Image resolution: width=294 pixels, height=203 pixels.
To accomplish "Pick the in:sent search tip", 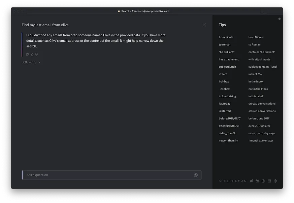I will coord(223,74).
